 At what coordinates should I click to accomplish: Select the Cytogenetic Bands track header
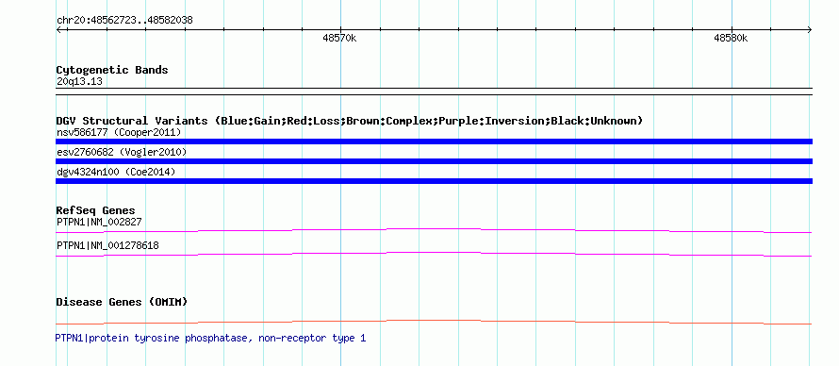click(x=112, y=70)
